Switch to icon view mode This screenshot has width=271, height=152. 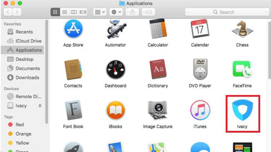coord(55,12)
